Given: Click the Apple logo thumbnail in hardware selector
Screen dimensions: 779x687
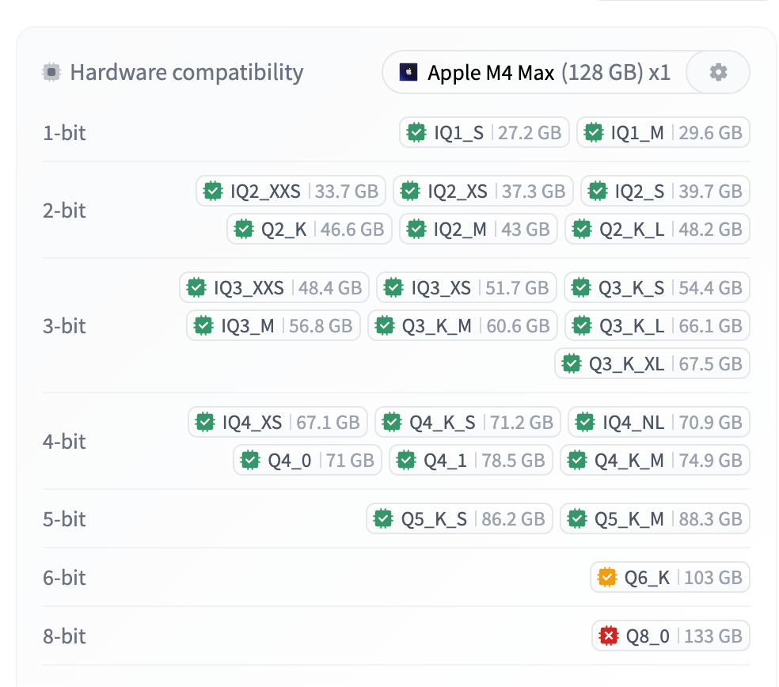Looking at the screenshot, I should [x=408, y=72].
